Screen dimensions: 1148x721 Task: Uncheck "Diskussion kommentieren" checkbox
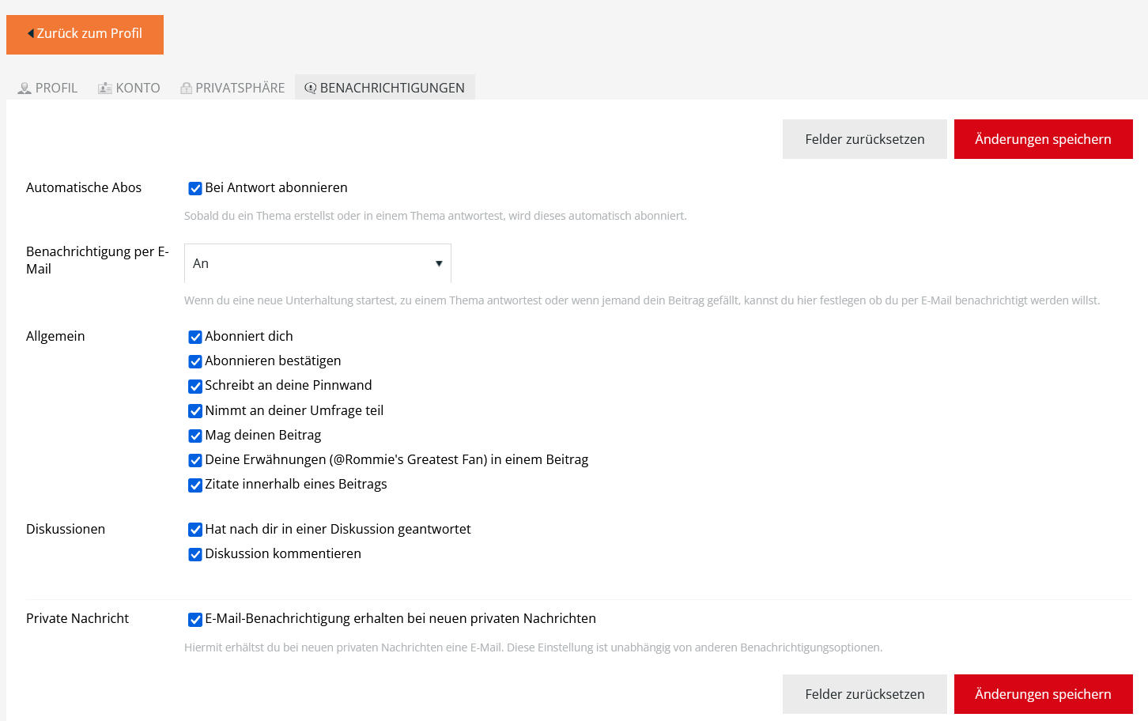point(195,554)
